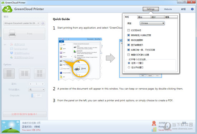The image size is (197, 134).
Task: Click the bar chart statistics icon in status bar
Action: [154, 129]
